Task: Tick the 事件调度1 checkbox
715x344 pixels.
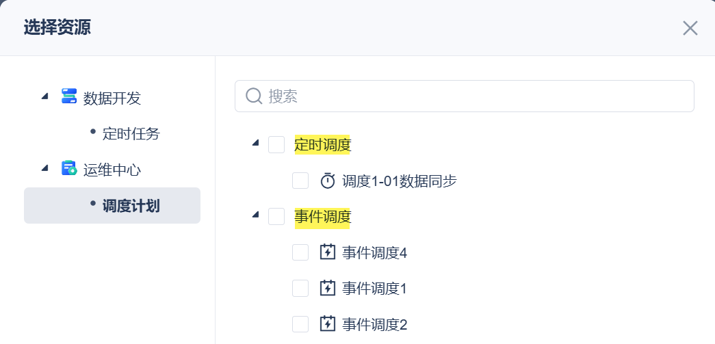Action: (300, 288)
